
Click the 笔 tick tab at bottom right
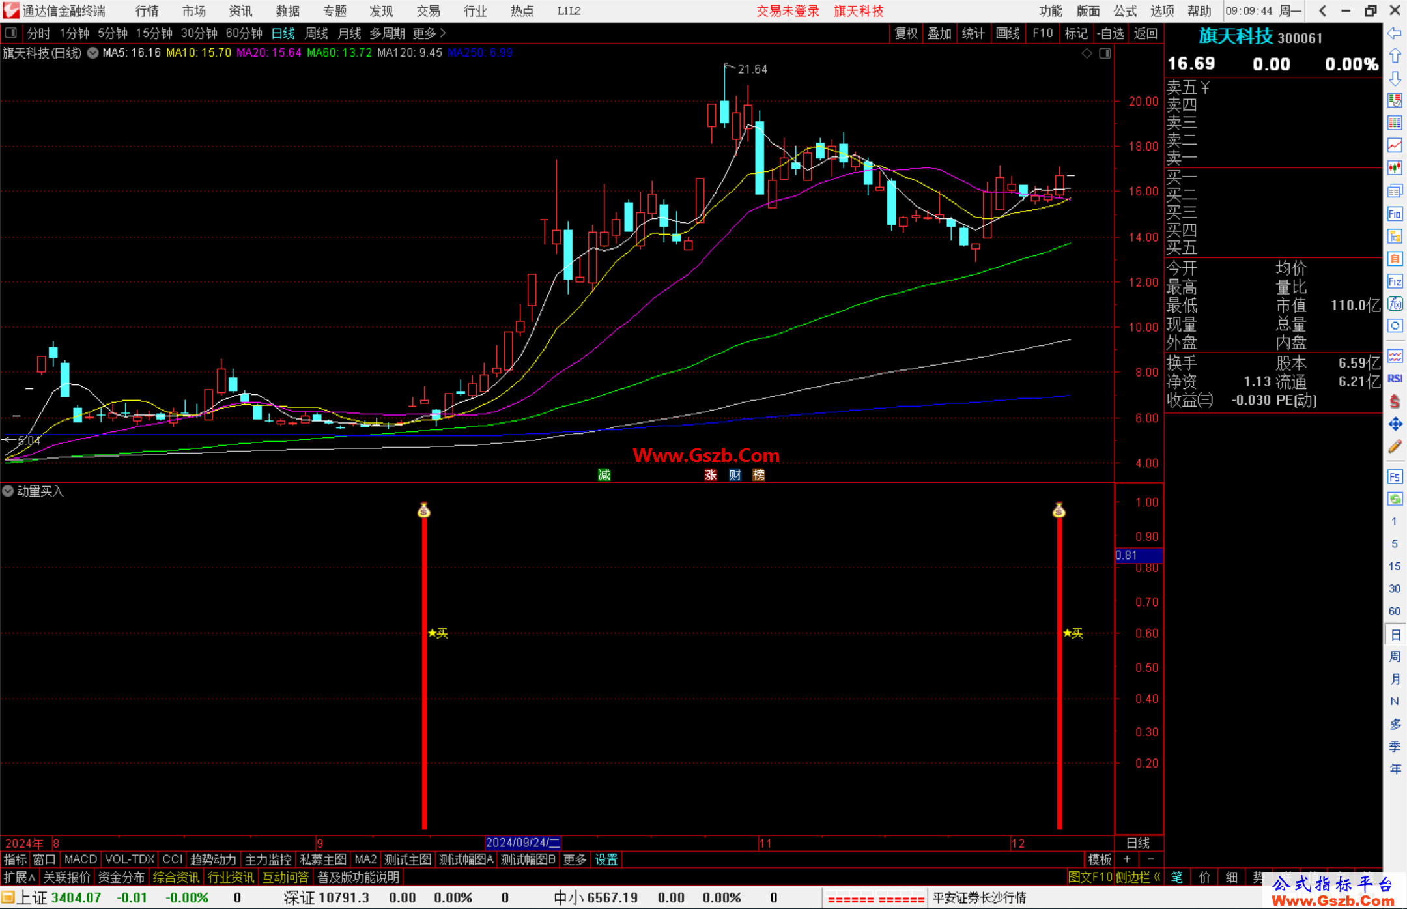coord(1177,877)
